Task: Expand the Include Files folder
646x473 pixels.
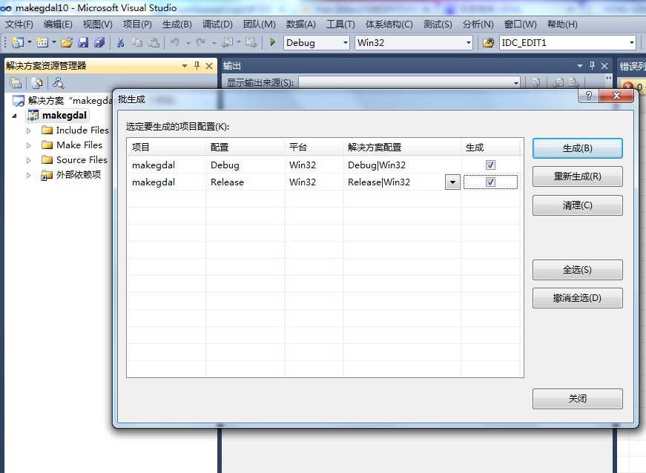Action: coord(28,130)
